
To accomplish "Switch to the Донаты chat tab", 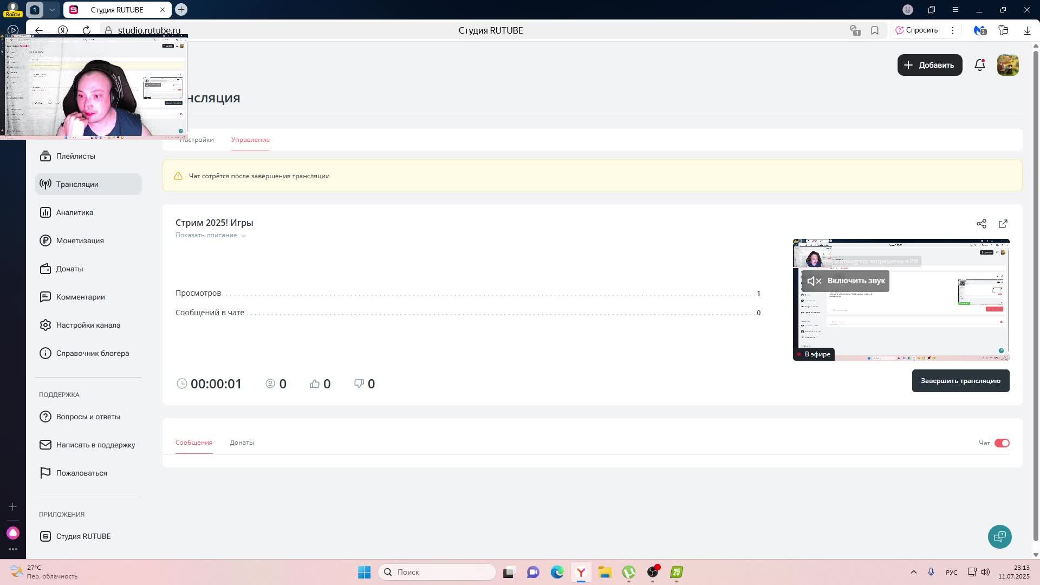I will click(242, 443).
